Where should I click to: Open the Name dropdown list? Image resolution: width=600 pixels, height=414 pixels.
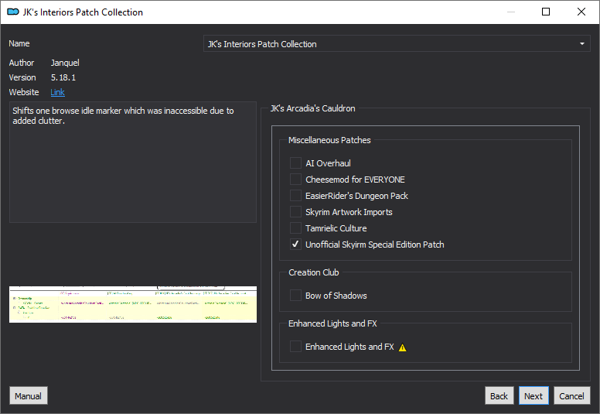tap(397, 43)
